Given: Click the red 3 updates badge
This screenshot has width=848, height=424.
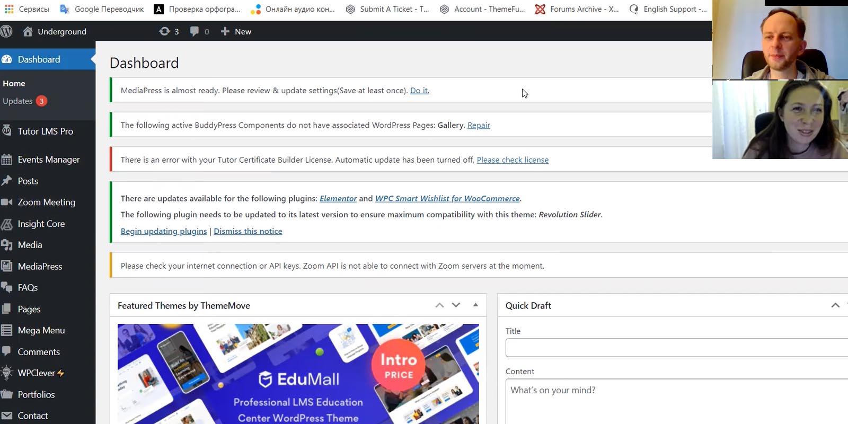Looking at the screenshot, I should pos(41,101).
